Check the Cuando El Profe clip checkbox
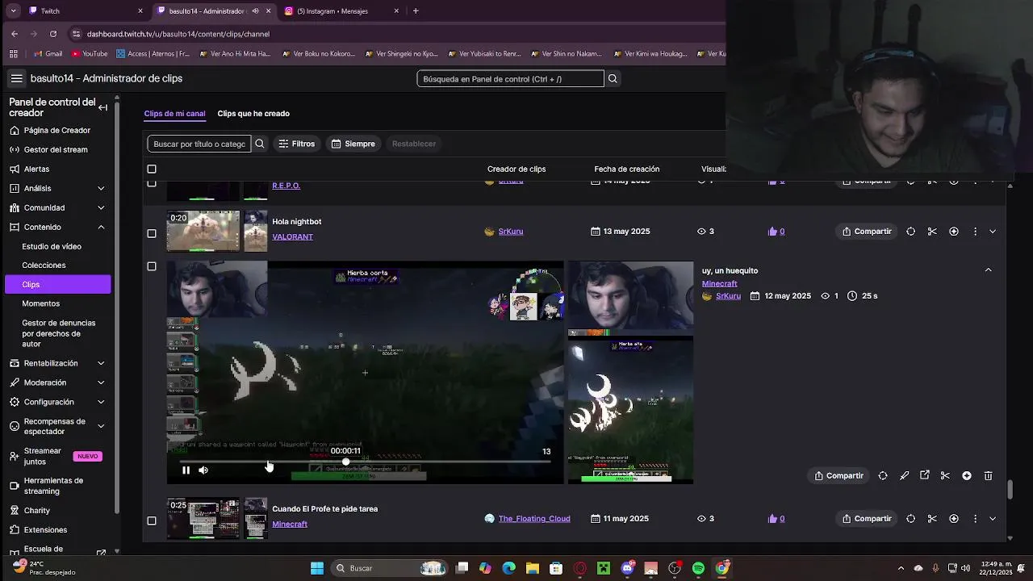Image resolution: width=1033 pixels, height=581 pixels. tap(152, 520)
